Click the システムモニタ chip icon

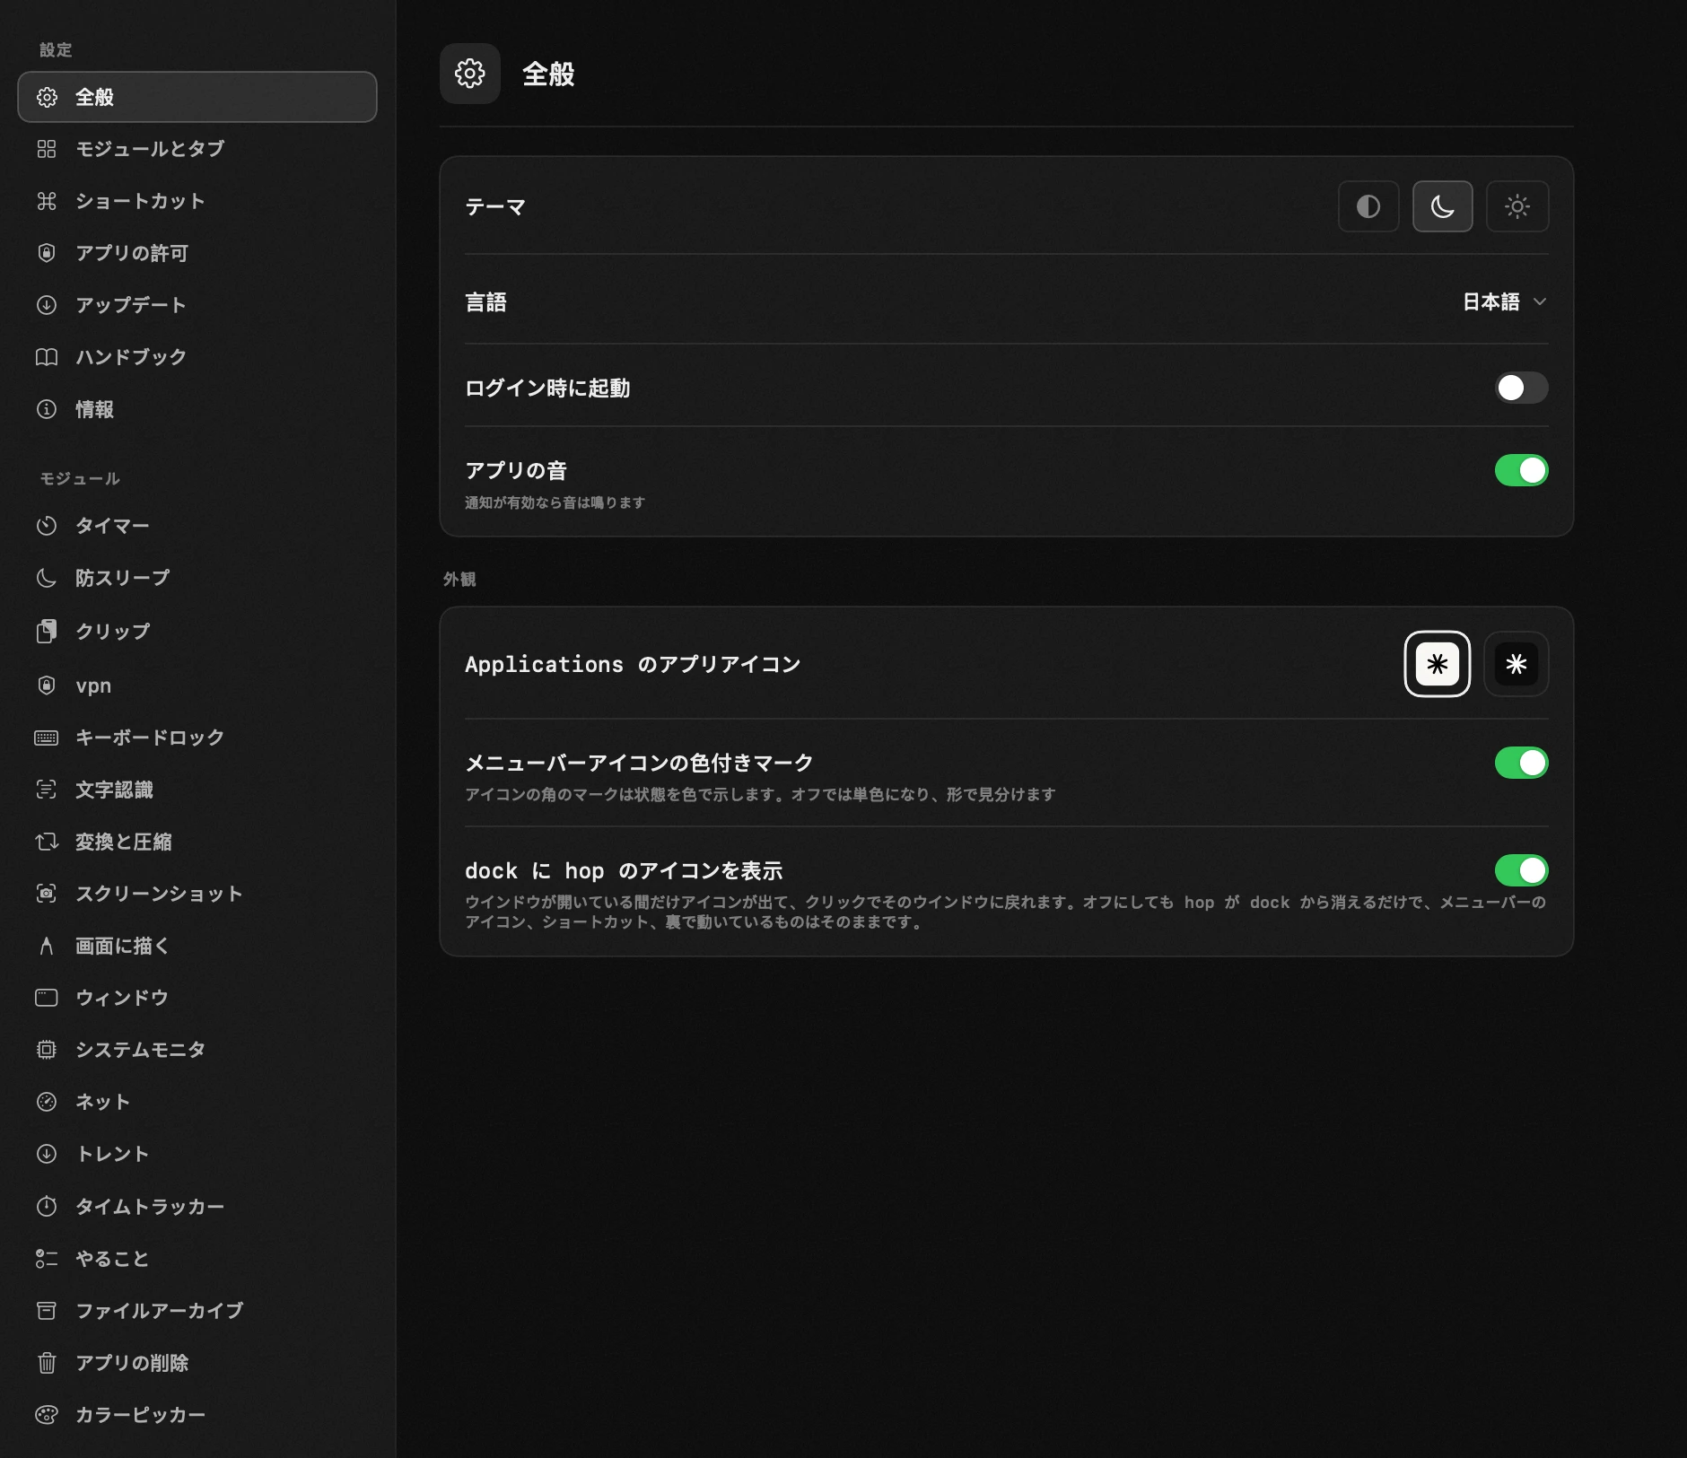point(47,1050)
